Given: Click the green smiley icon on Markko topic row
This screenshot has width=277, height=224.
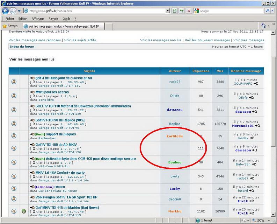Looking at the screenshot, I should (24, 211).
